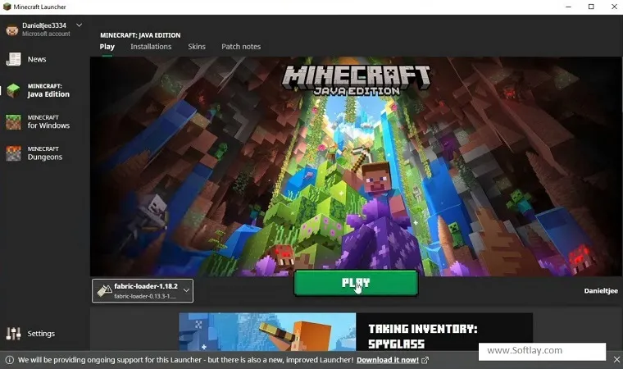Open Minecraft for Windows icon
The image size is (623, 369).
tap(13, 122)
